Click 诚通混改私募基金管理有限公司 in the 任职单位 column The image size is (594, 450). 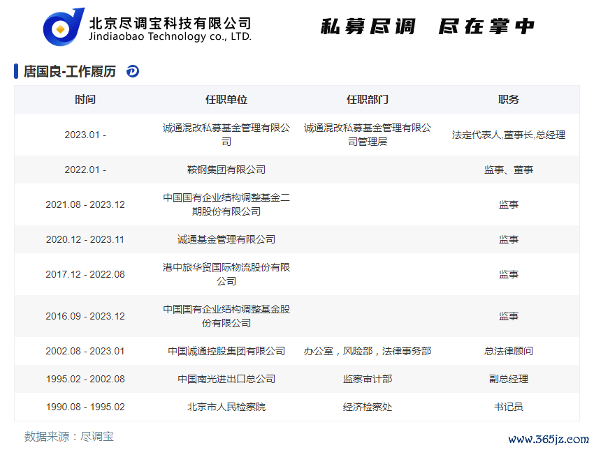click(x=226, y=135)
